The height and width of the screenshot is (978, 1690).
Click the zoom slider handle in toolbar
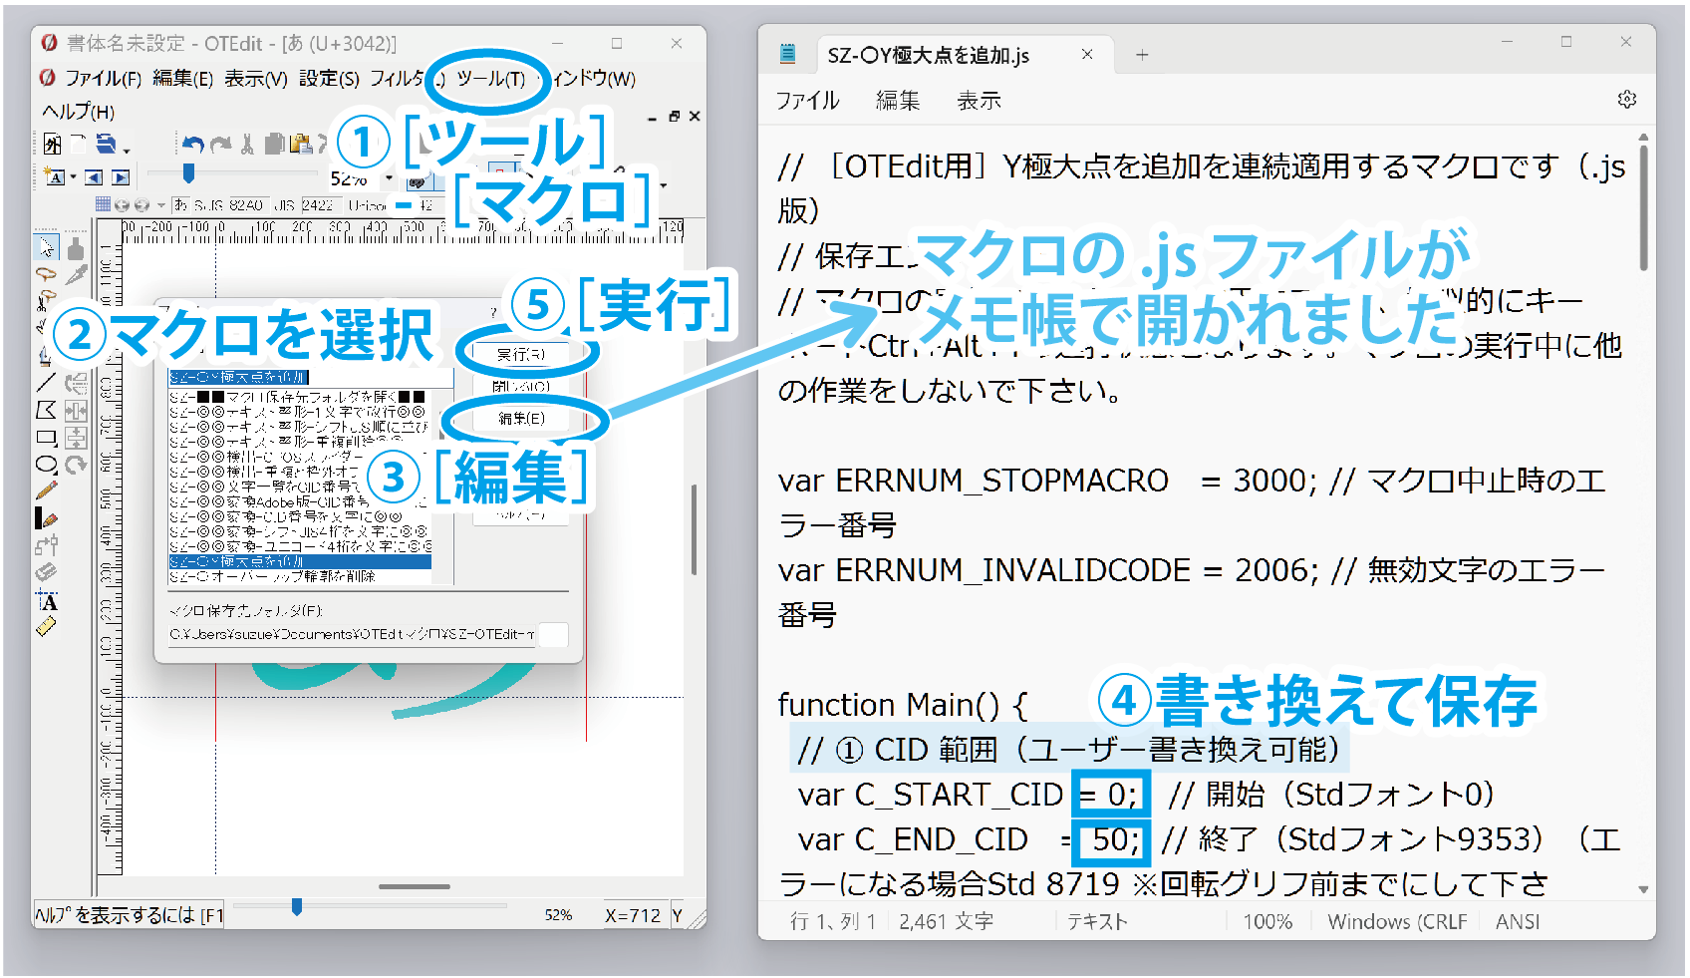tap(188, 173)
